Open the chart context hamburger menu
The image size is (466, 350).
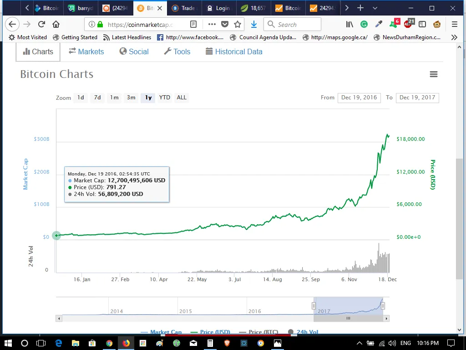click(x=434, y=74)
